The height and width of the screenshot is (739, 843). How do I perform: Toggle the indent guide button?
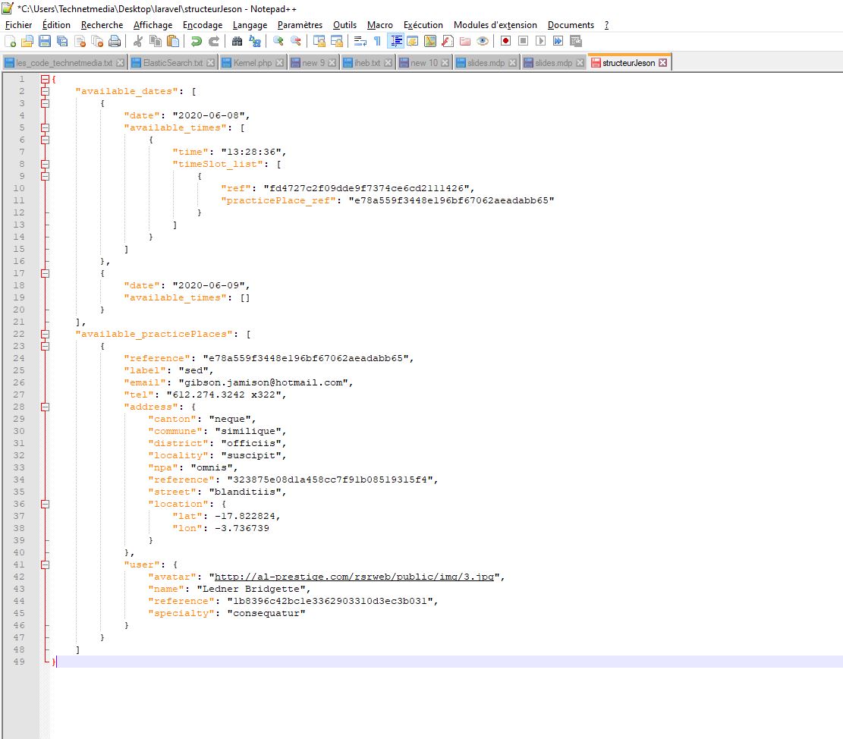[395, 41]
